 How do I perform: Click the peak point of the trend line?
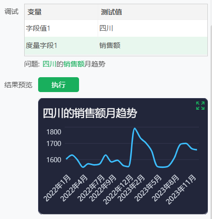point(135,128)
